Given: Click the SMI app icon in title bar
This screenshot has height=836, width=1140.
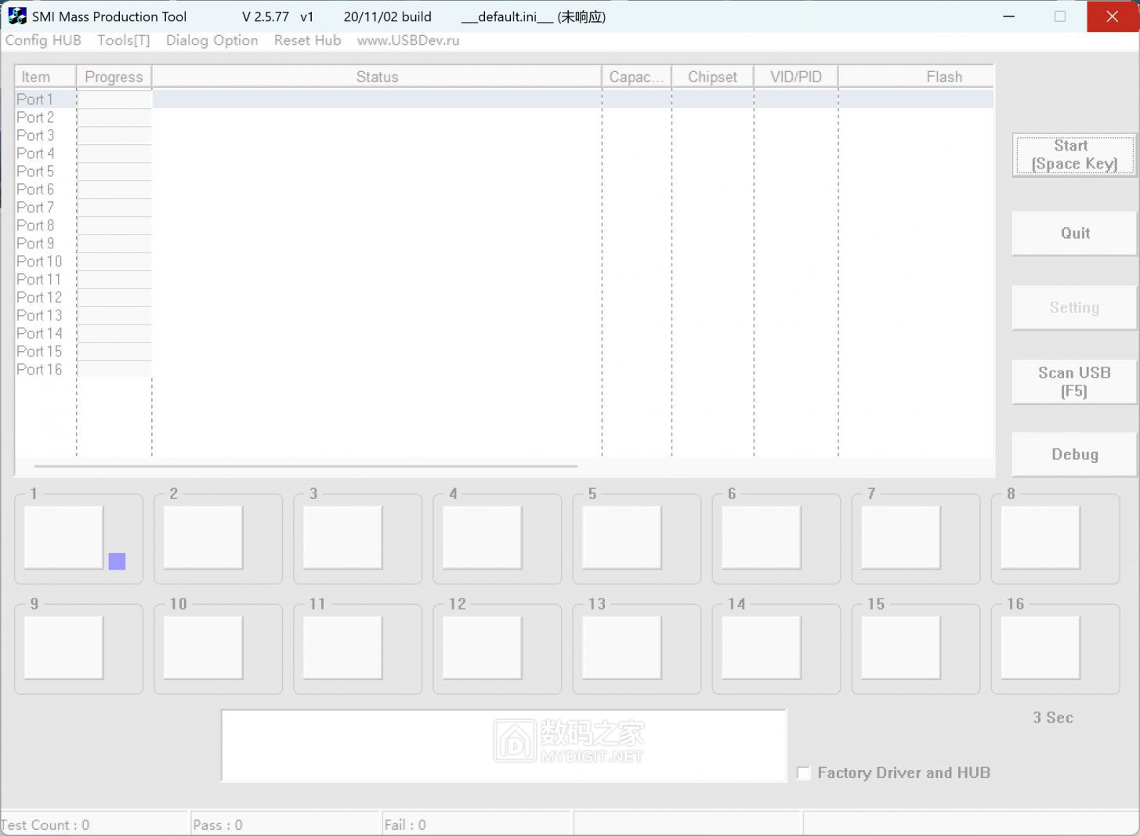Looking at the screenshot, I should click(x=16, y=16).
